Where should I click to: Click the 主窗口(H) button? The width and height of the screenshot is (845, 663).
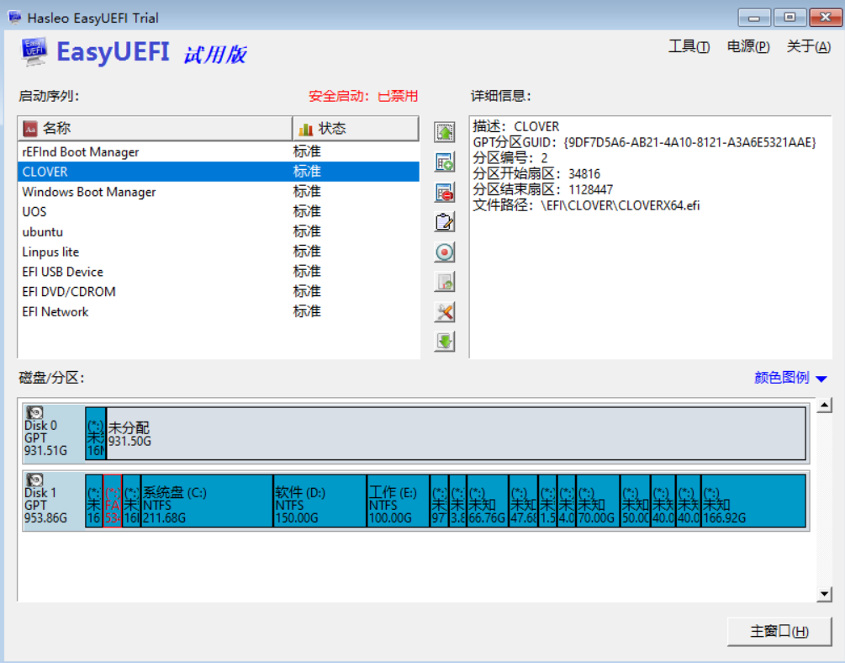[x=779, y=631]
